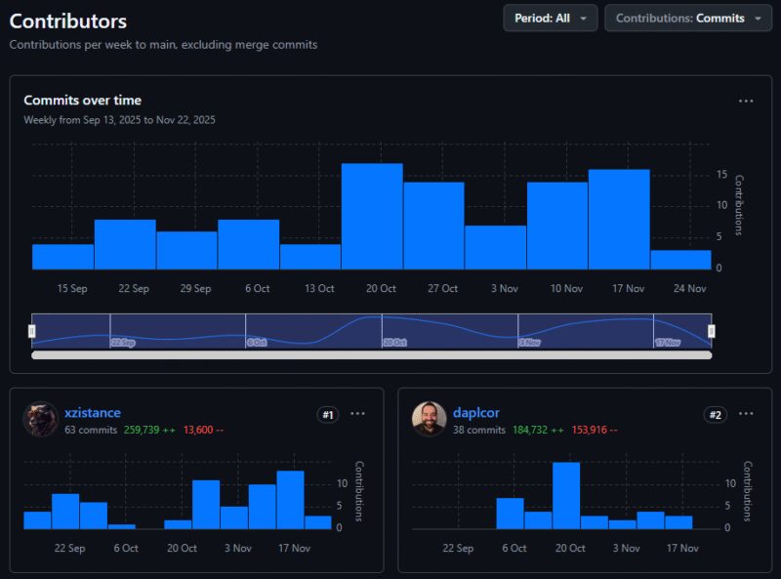Screen dimensions: 781x579
Task: Click xzistance's profile avatar
Action: click(40, 419)
